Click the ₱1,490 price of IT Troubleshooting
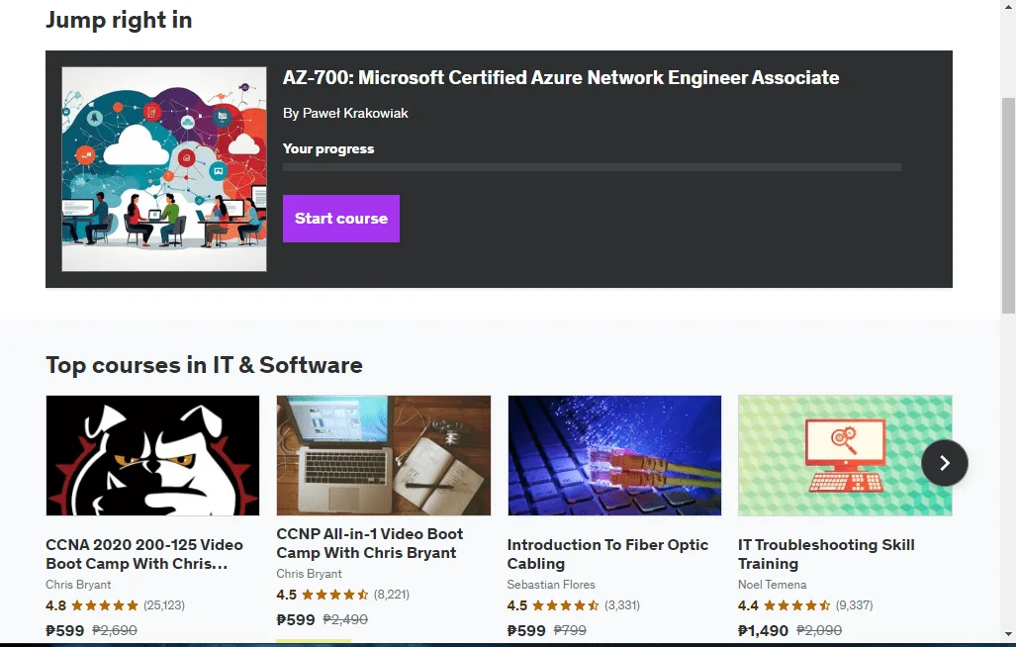This screenshot has height=647, width=1016. pos(764,630)
